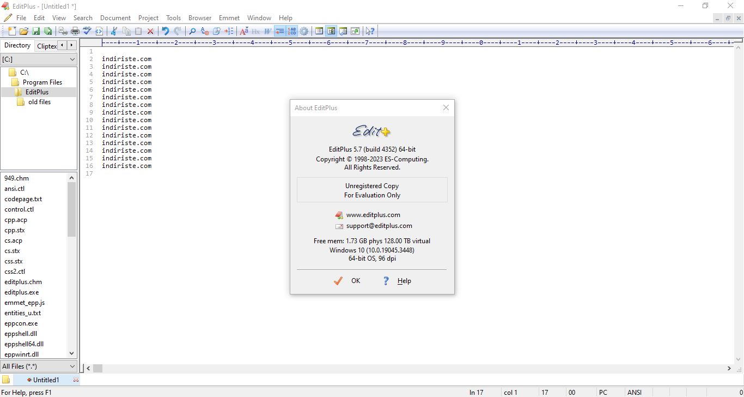Image resolution: width=744 pixels, height=397 pixels.
Task: Open the Tools menu
Action: click(173, 18)
